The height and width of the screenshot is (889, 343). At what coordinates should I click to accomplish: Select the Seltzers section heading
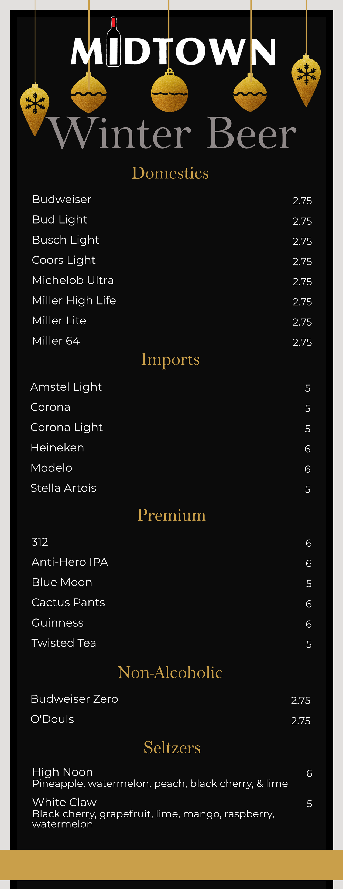click(x=172, y=748)
